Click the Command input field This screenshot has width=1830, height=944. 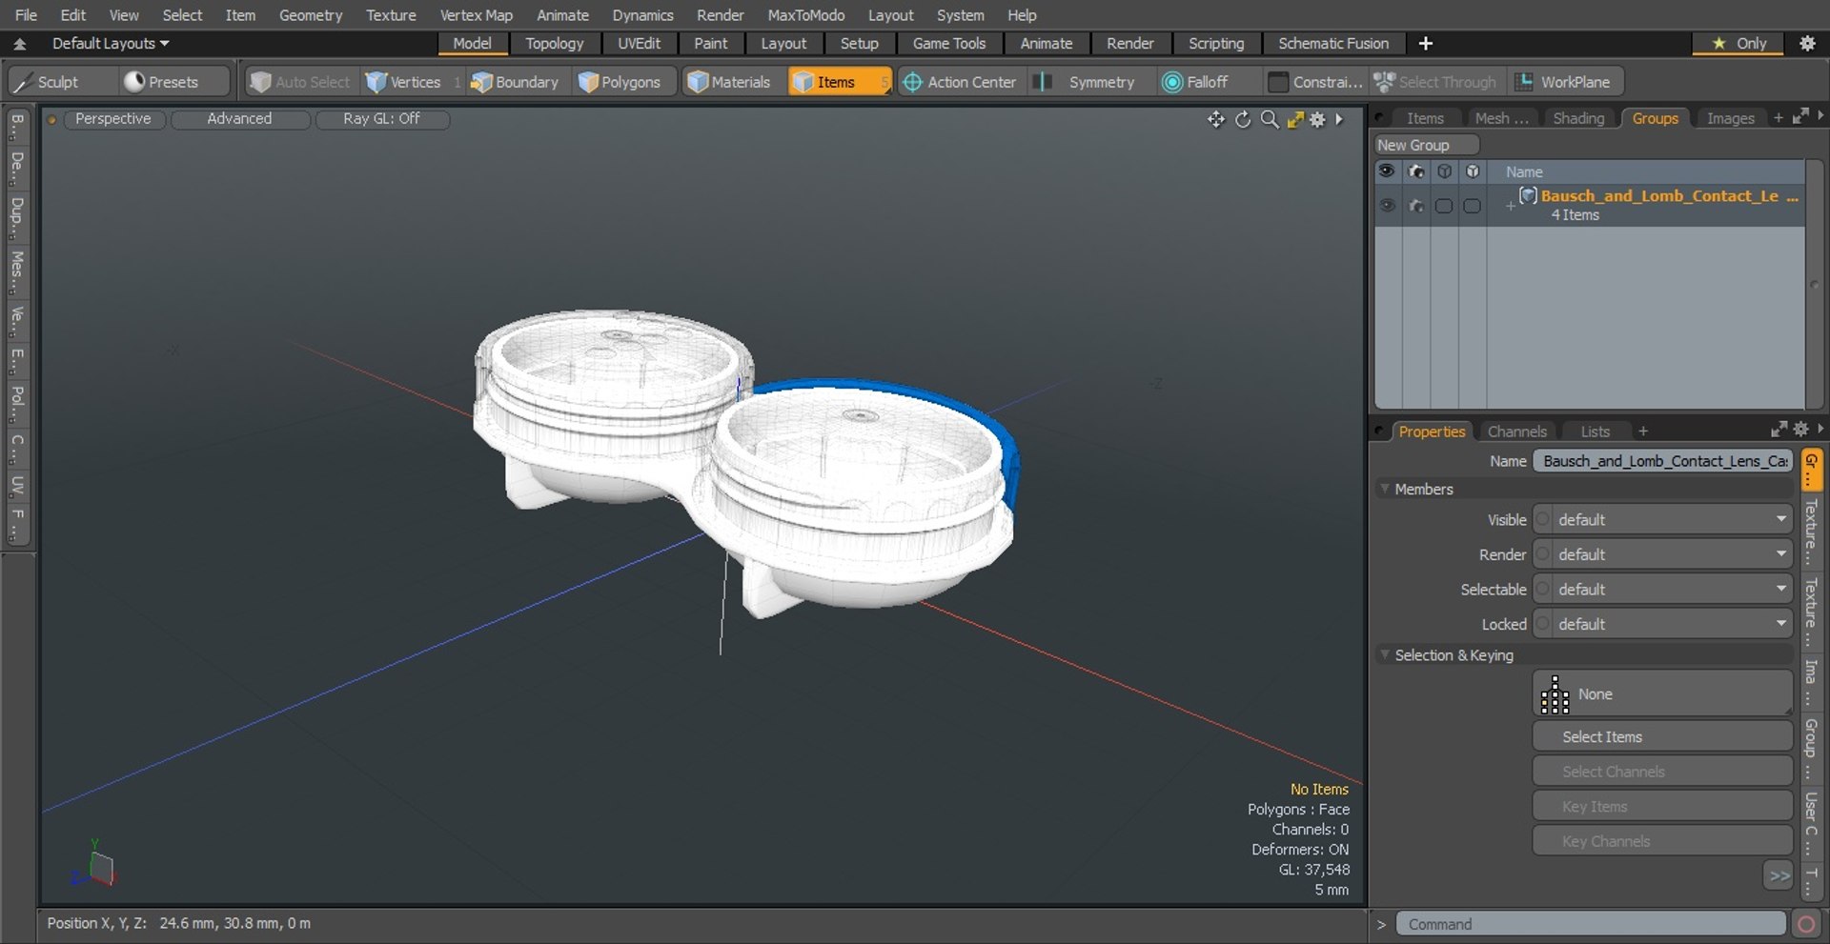pyautogui.click(x=1591, y=924)
